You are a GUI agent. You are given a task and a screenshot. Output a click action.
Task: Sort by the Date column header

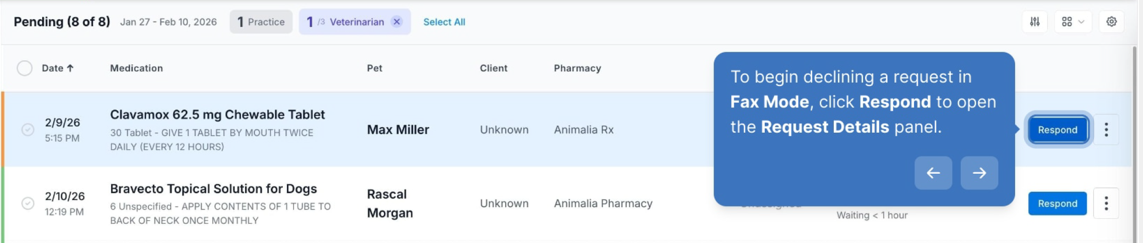57,68
